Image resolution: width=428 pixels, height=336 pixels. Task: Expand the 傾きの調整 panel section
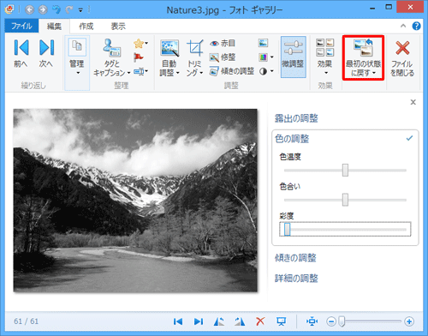pyautogui.click(x=295, y=258)
